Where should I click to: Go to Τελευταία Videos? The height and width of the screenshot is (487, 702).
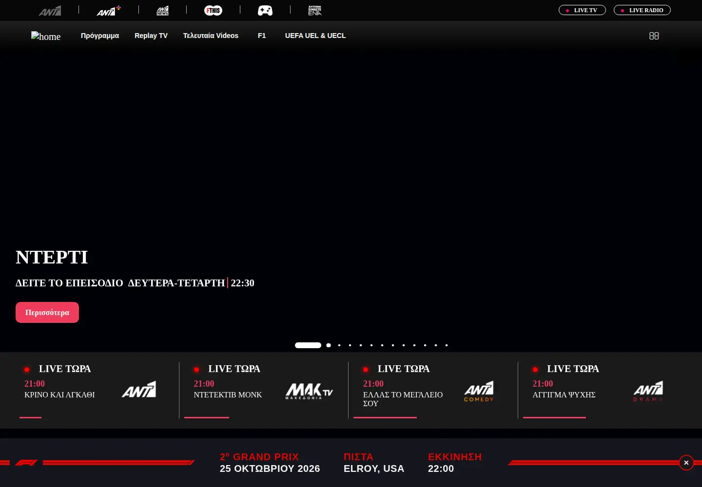(x=211, y=36)
